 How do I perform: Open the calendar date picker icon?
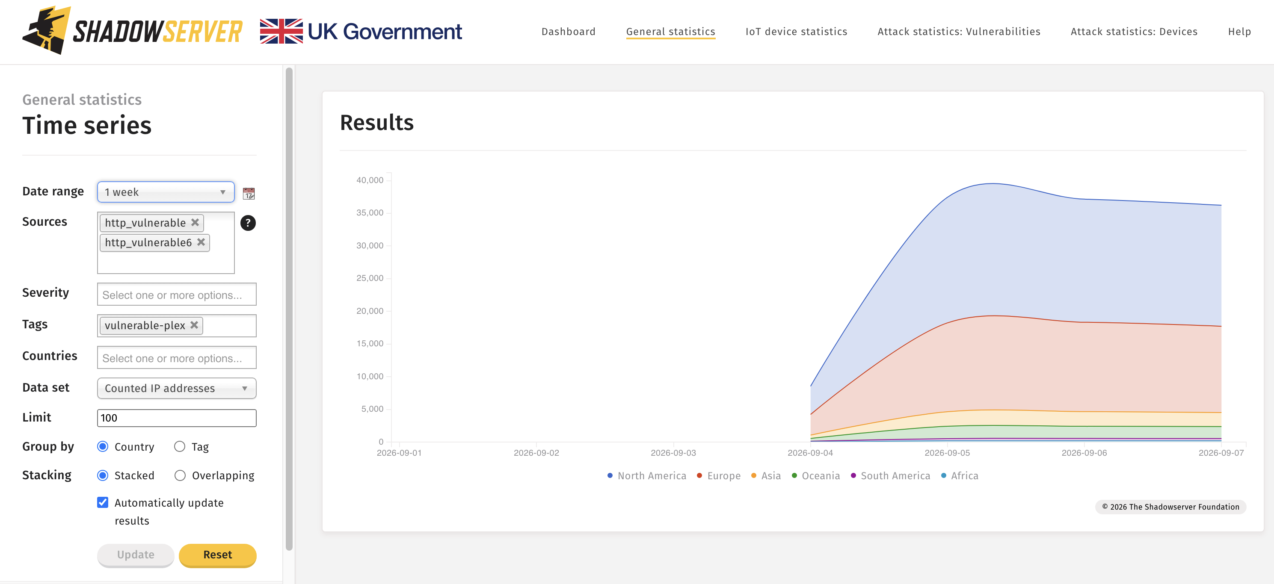(249, 193)
